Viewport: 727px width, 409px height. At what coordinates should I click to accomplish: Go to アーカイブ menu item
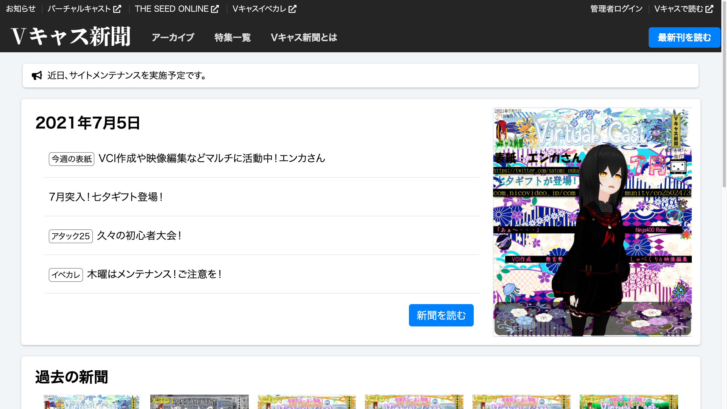[x=173, y=37]
